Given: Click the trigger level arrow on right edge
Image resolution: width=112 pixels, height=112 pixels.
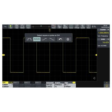Looking at the screenshot, I should tap(96, 55).
